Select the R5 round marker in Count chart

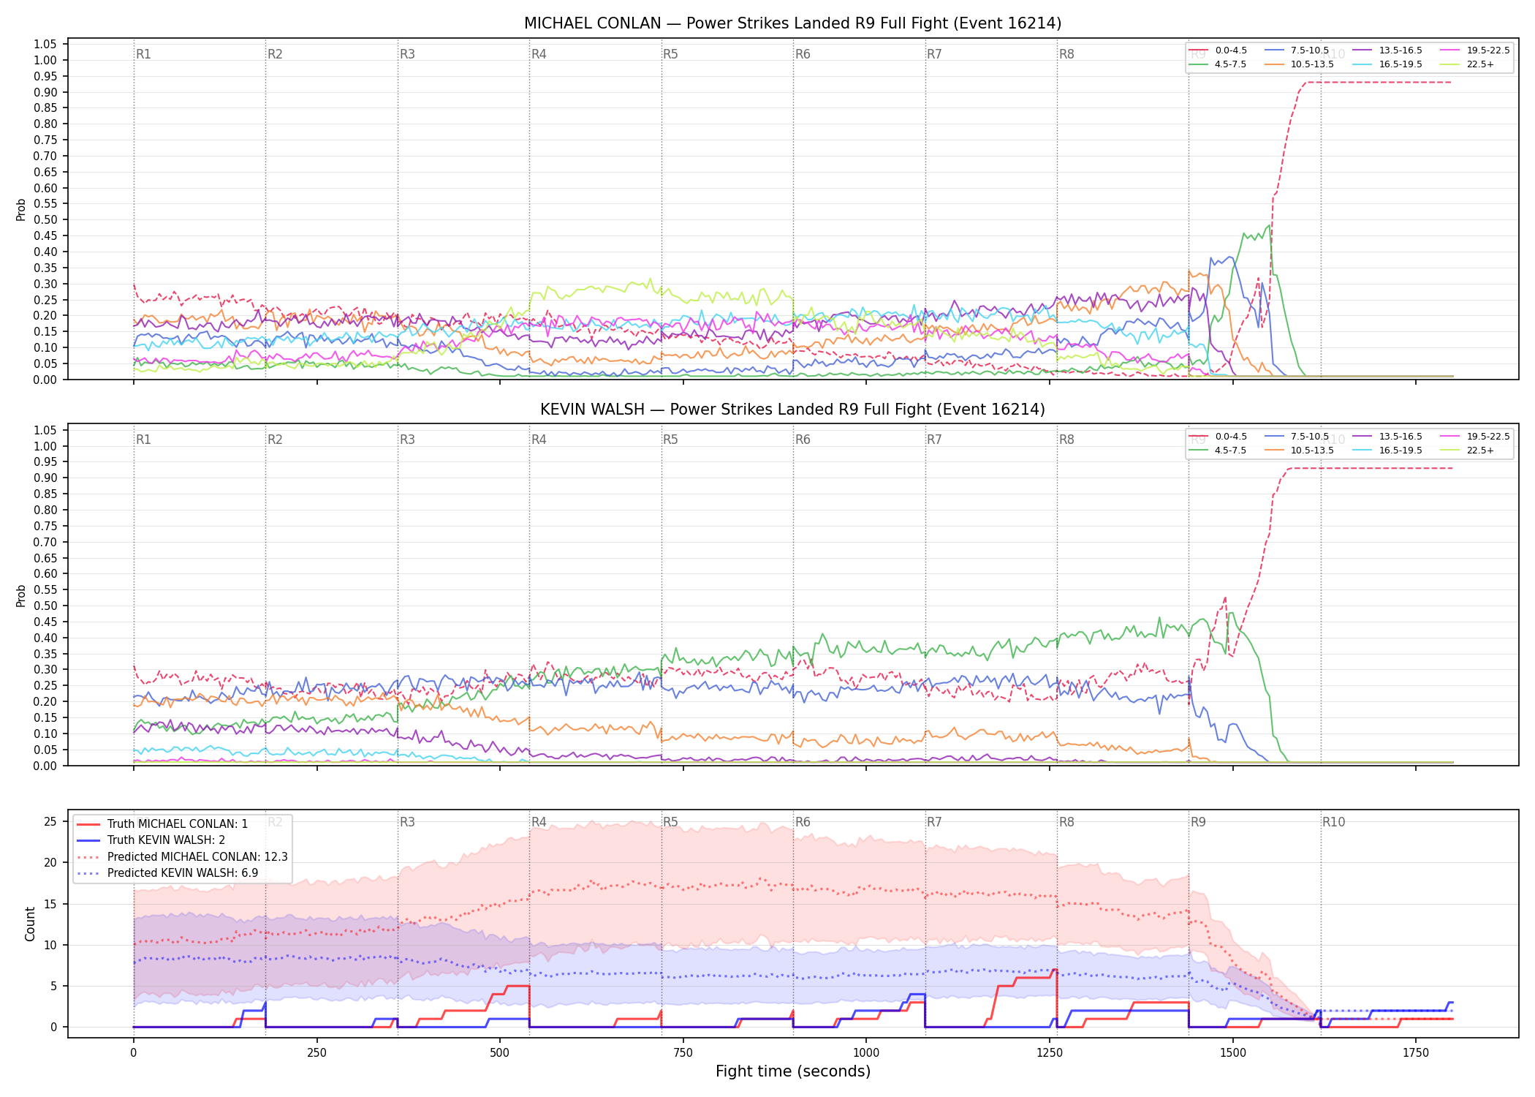tap(670, 822)
